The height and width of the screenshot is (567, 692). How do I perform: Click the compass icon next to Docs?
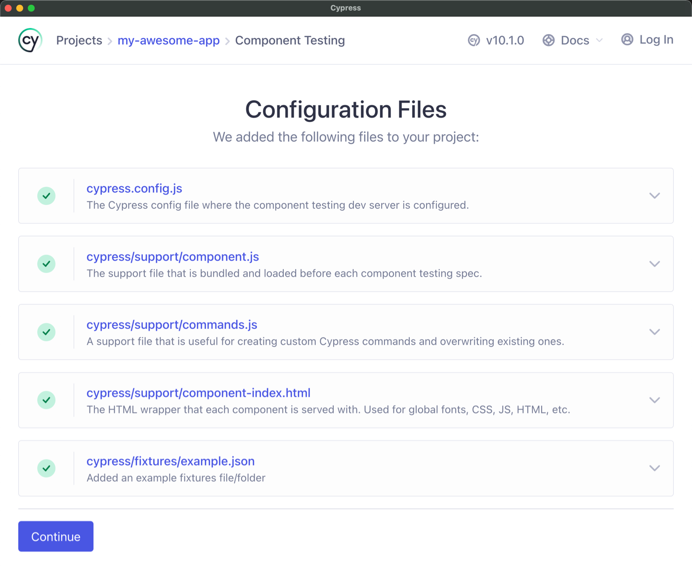[x=548, y=40]
